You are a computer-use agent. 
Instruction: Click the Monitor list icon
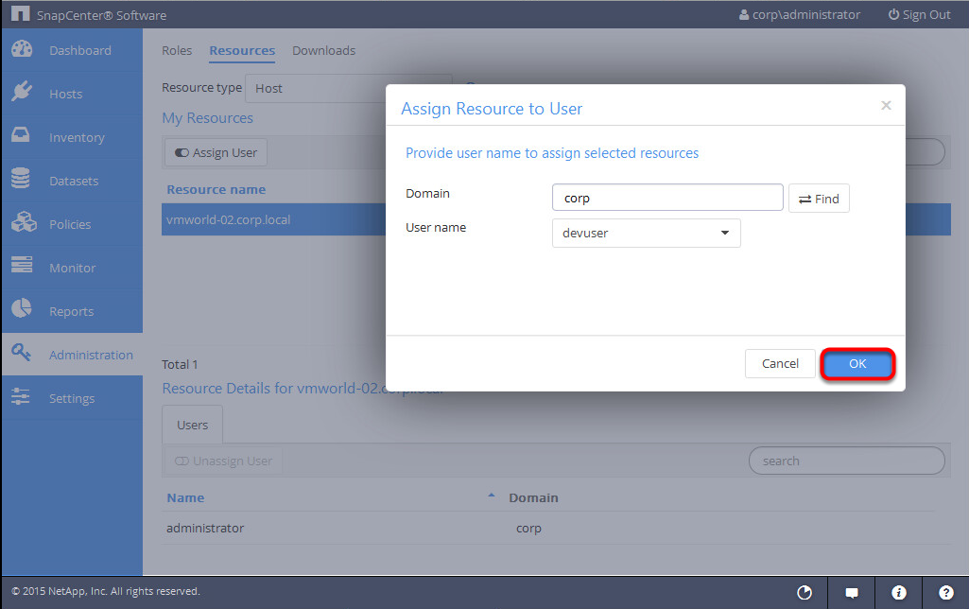point(22,265)
